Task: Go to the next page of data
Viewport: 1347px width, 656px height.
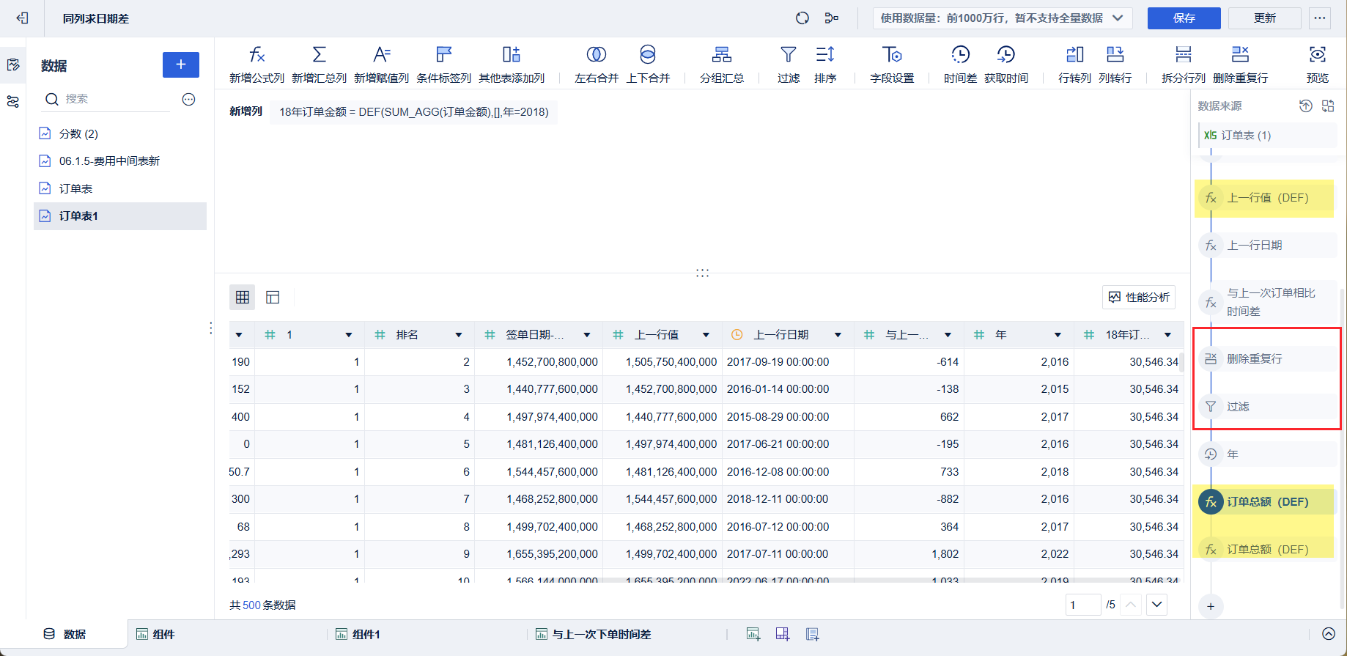Action: tap(1156, 605)
